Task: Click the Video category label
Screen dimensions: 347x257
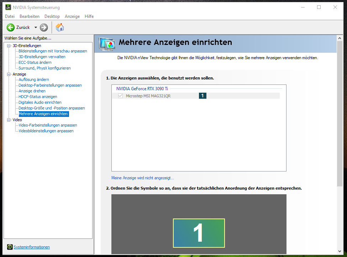Action: [17, 120]
